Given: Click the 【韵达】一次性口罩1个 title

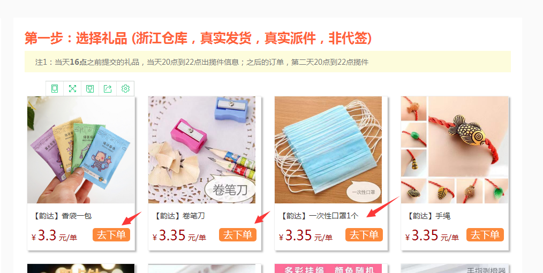Looking at the screenshot, I should (319, 216).
